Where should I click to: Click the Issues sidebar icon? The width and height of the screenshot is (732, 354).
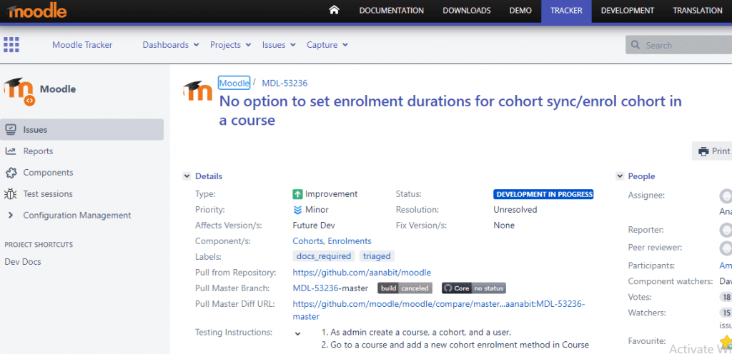coord(10,129)
